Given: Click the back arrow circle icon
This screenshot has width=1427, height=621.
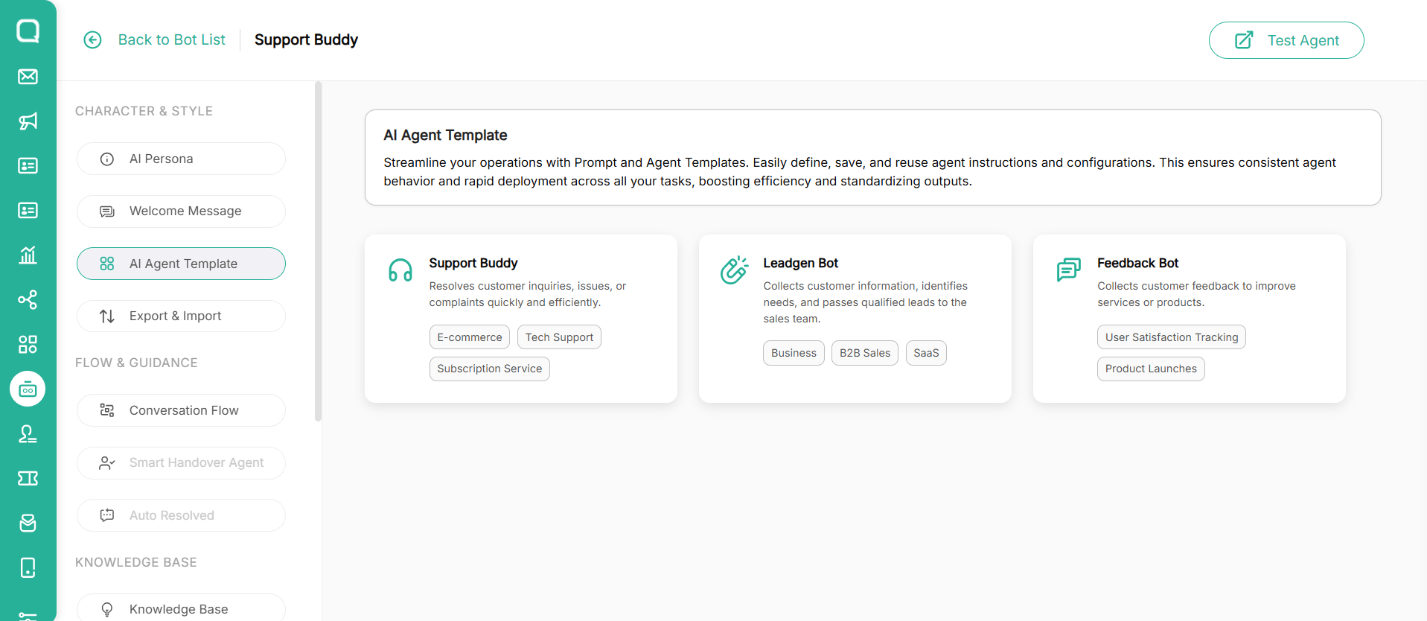Looking at the screenshot, I should tap(92, 40).
